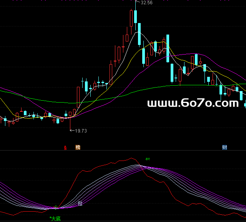Screen dimensions: 246x222
Task: Click the green 小 signal marker
Action: coord(55,208)
